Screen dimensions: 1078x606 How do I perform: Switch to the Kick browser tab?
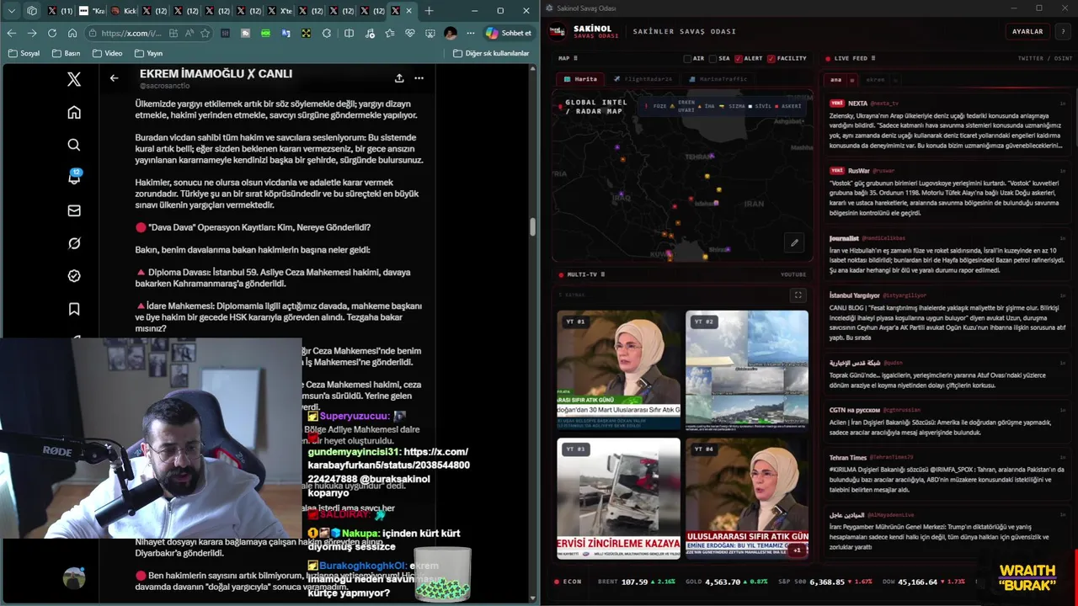[123, 11]
